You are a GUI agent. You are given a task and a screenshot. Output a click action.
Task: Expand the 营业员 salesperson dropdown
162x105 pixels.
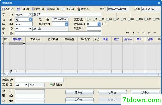click(26, 85)
